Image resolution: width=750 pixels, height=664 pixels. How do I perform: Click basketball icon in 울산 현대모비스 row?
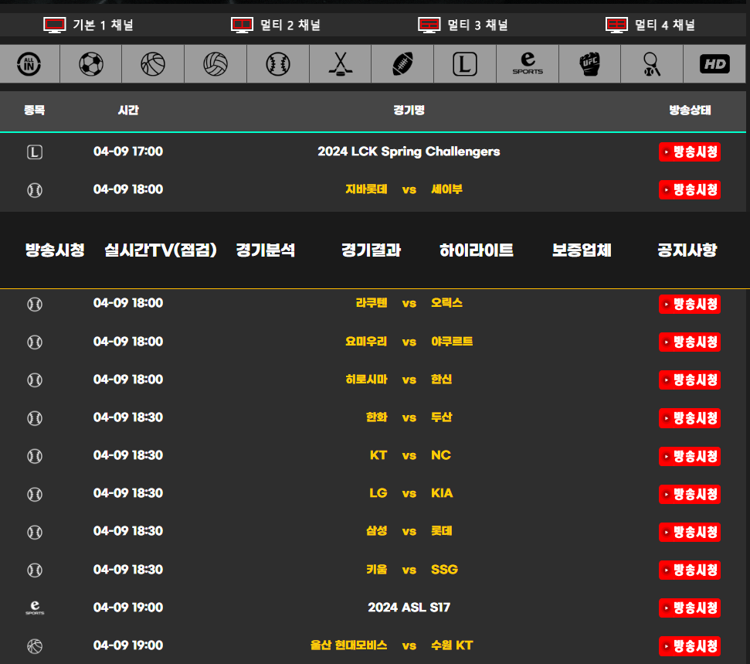35,646
